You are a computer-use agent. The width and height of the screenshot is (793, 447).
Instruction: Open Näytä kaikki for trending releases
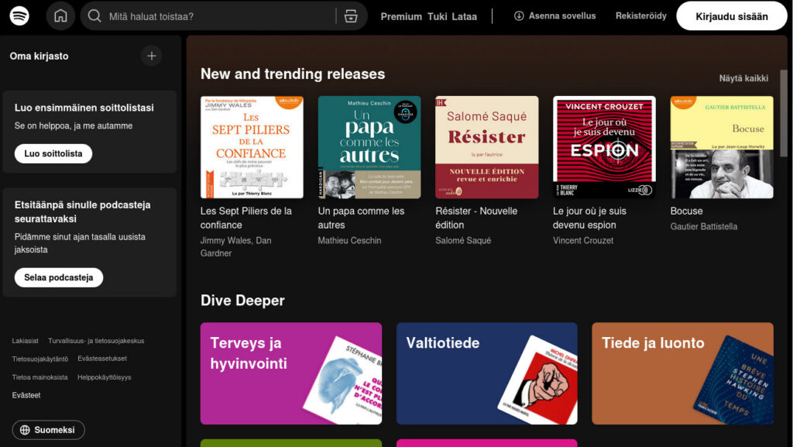742,80
